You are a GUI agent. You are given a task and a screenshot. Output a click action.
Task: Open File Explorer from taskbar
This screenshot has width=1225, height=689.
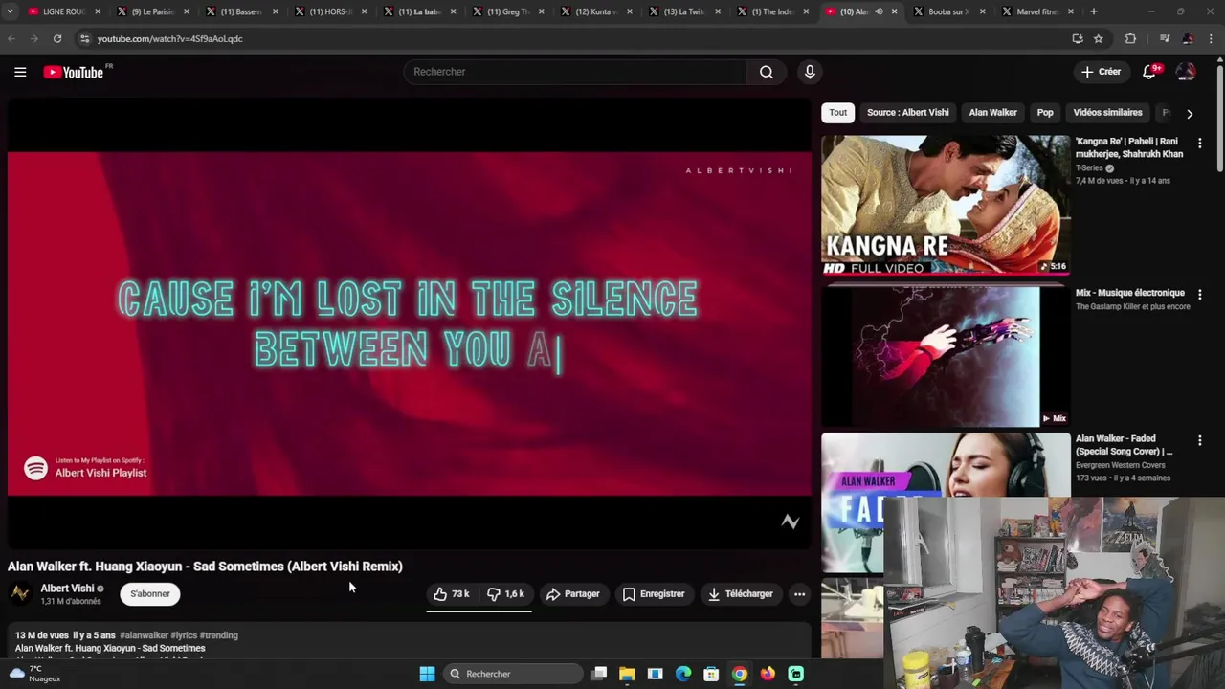pyautogui.click(x=627, y=674)
